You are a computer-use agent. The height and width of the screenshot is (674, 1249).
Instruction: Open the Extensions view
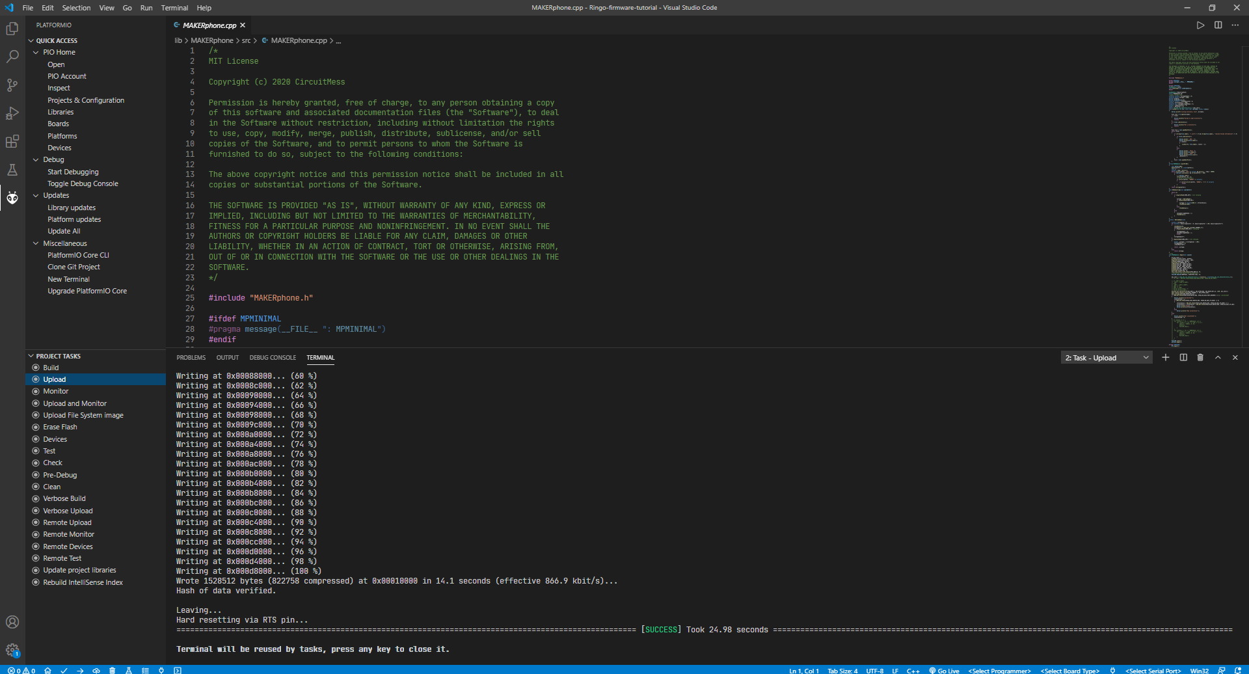[12, 141]
